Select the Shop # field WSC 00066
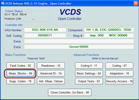 (109, 35)
